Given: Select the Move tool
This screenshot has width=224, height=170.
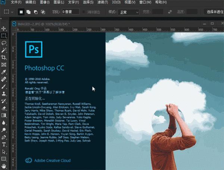Looking at the screenshot, I should click(x=4, y=29).
